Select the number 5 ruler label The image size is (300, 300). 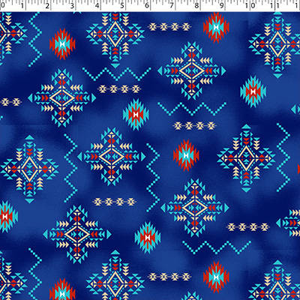[x=122, y=5]
